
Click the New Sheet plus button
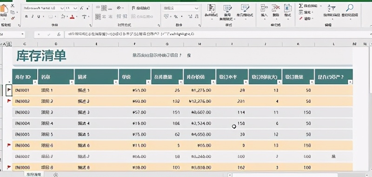coord(56,175)
